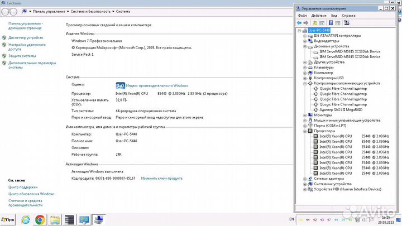
Task: Go back in Computer Management toolbar
Action: point(299,23)
